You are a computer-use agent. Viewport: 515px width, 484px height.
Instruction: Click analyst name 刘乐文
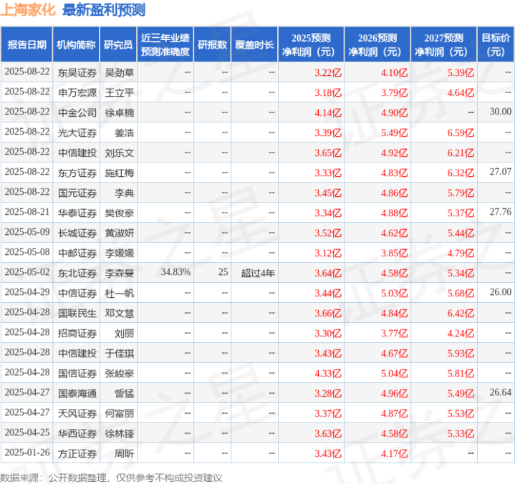[x=119, y=153]
